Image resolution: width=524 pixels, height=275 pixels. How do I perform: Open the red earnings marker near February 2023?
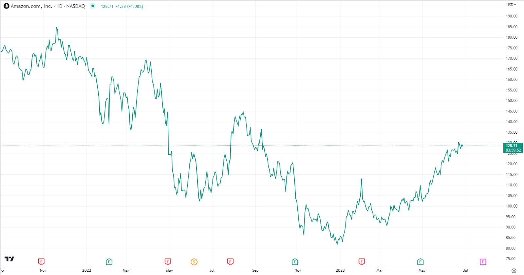coord(362,262)
